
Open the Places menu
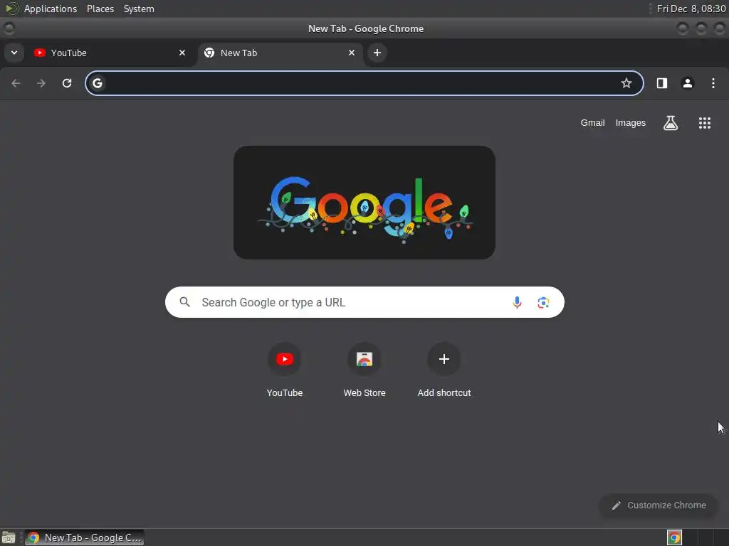100,9
